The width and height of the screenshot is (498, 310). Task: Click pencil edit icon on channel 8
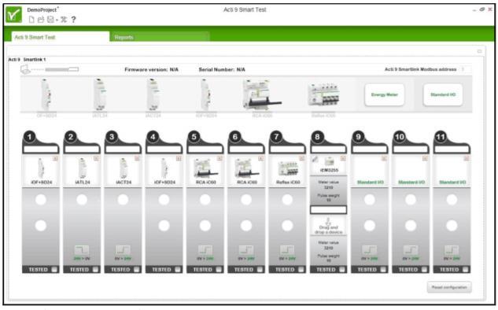315,159
